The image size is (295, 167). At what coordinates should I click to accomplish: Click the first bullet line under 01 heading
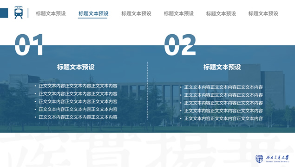(x=78, y=86)
